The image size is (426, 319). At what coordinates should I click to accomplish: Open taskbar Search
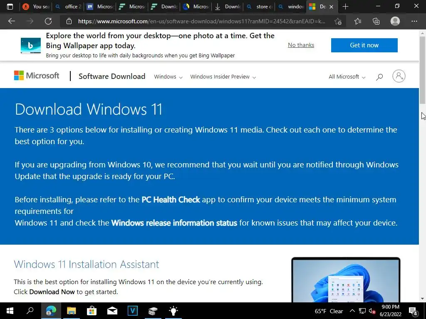click(x=30, y=311)
